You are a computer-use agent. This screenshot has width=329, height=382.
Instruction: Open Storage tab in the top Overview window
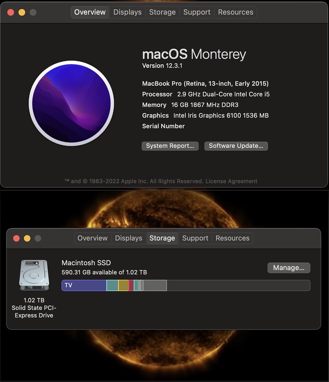coord(162,12)
